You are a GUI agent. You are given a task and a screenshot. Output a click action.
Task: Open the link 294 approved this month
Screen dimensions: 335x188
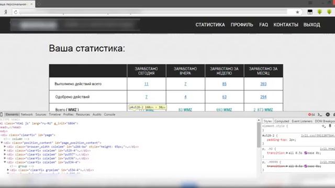[x=263, y=97]
